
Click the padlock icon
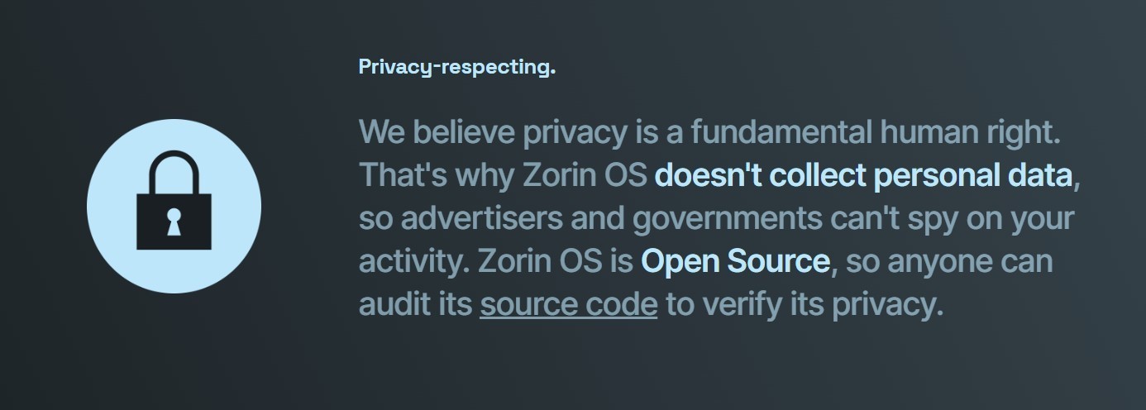click(x=174, y=200)
